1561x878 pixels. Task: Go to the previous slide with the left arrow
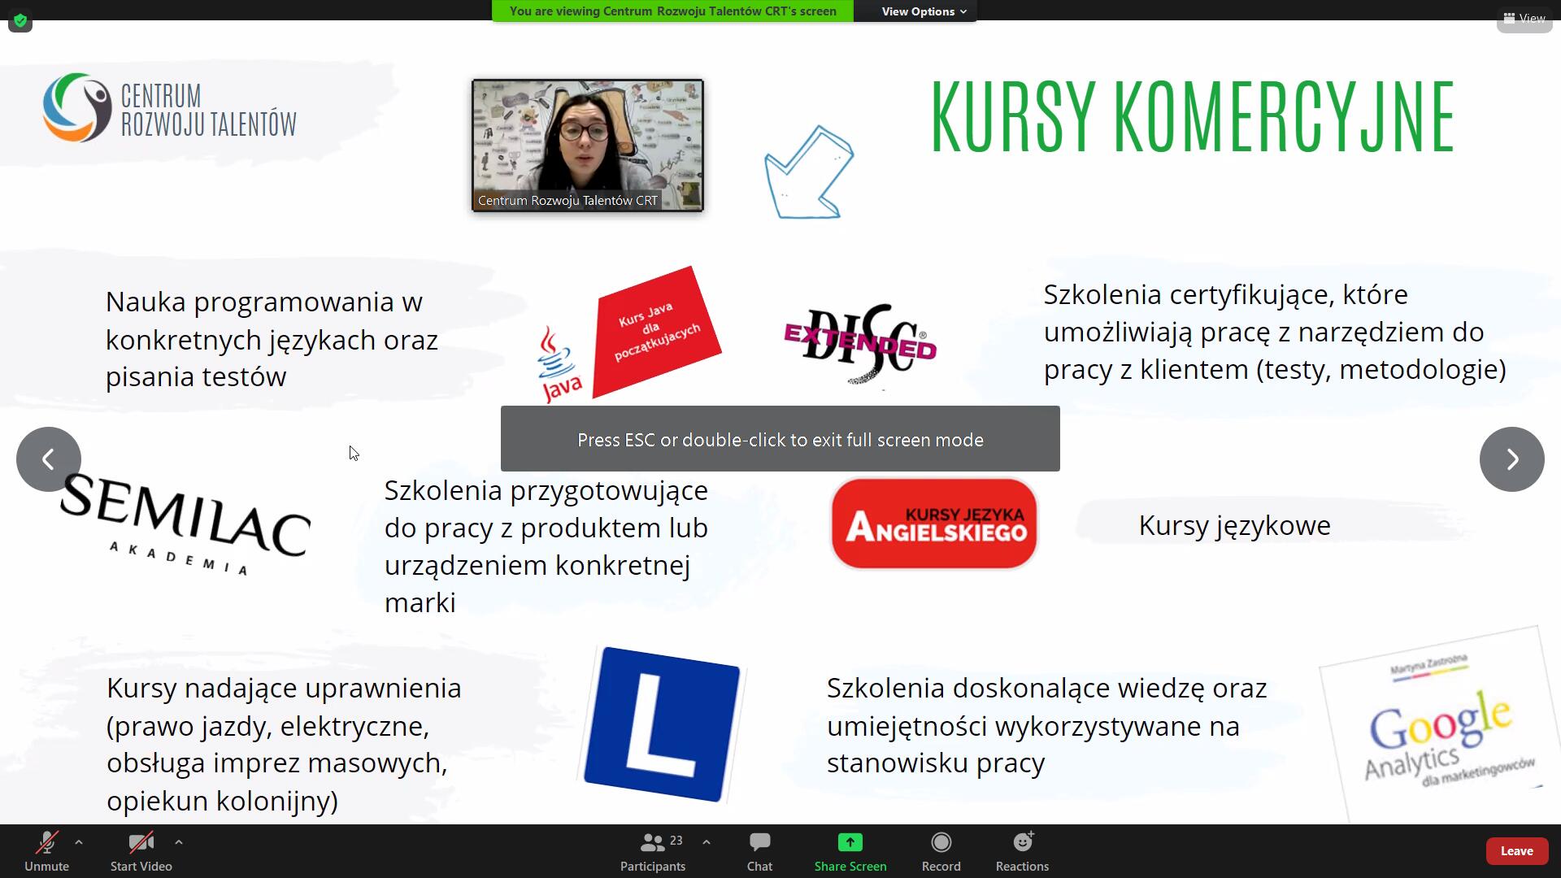click(49, 459)
